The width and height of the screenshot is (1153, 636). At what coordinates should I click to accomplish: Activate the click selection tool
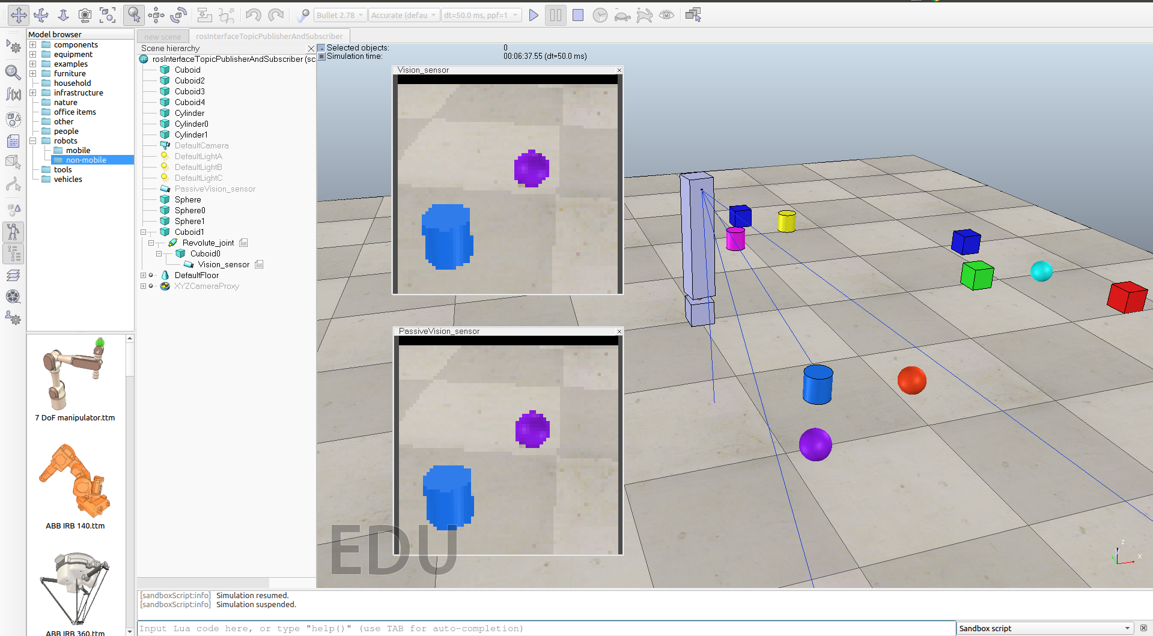[x=134, y=15]
